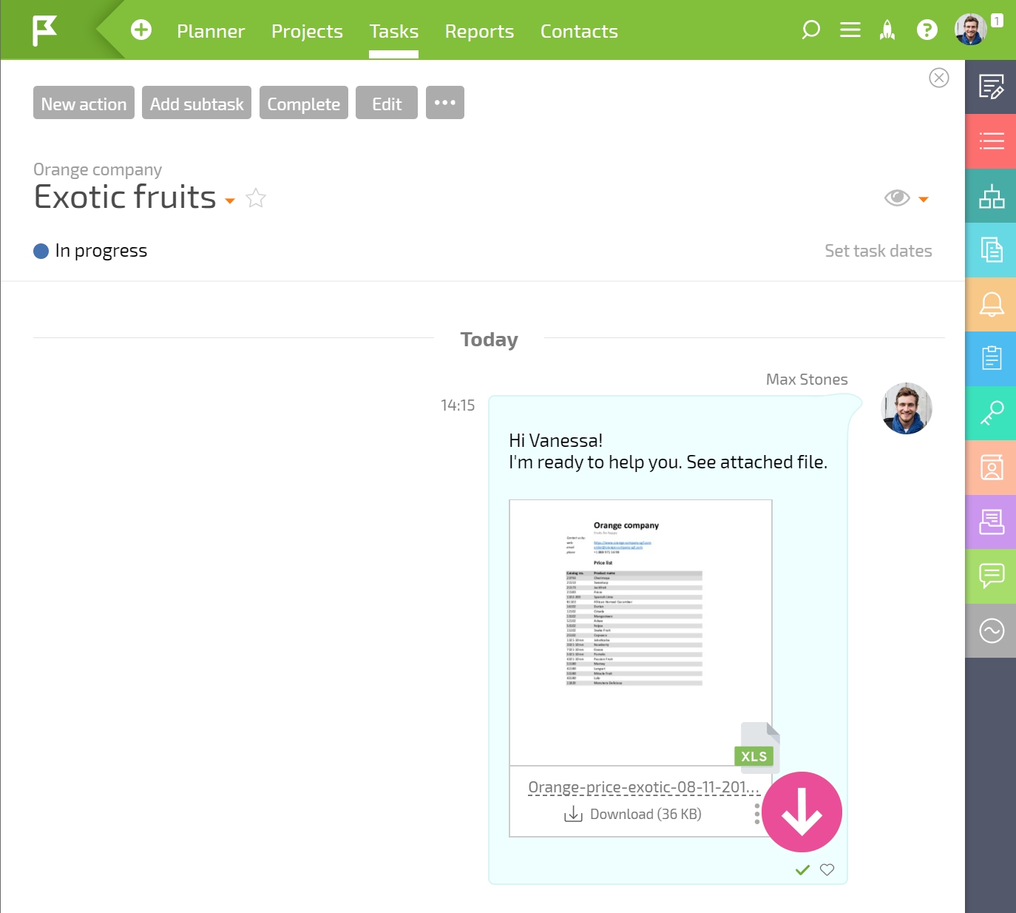Toggle favorite star next to Exotic fruits
The width and height of the screenshot is (1016, 913).
[256, 198]
